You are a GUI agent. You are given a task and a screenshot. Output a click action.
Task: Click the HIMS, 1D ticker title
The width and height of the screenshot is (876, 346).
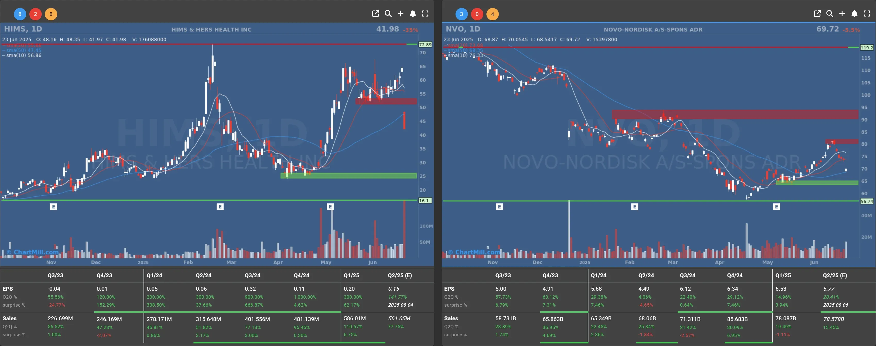23,29
